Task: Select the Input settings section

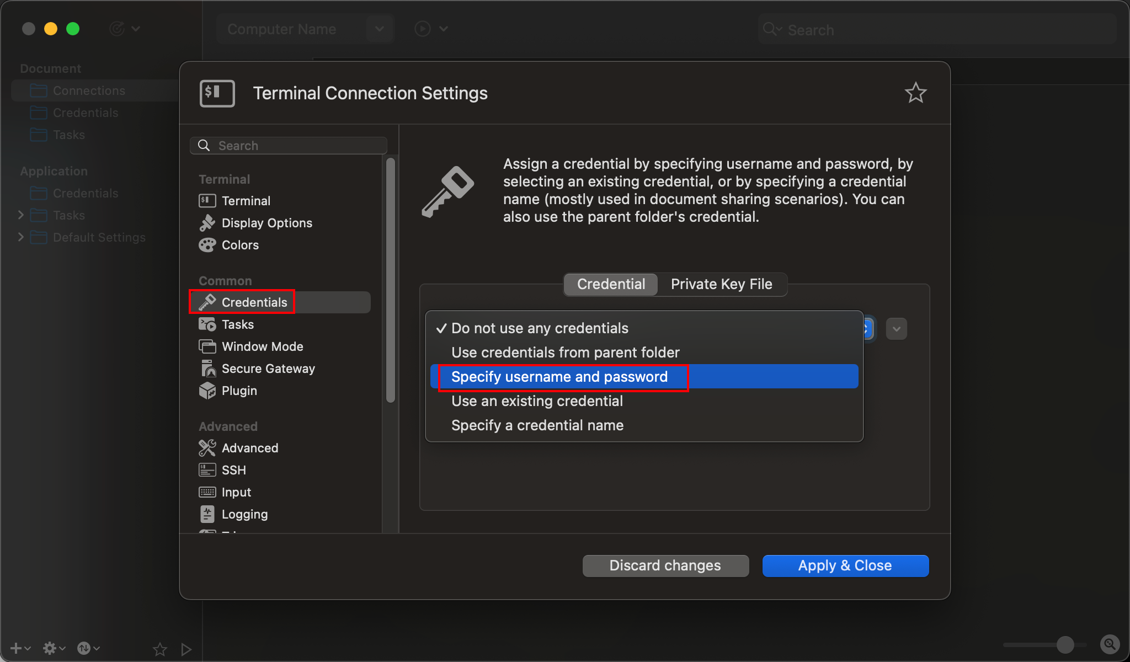Action: [236, 492]
